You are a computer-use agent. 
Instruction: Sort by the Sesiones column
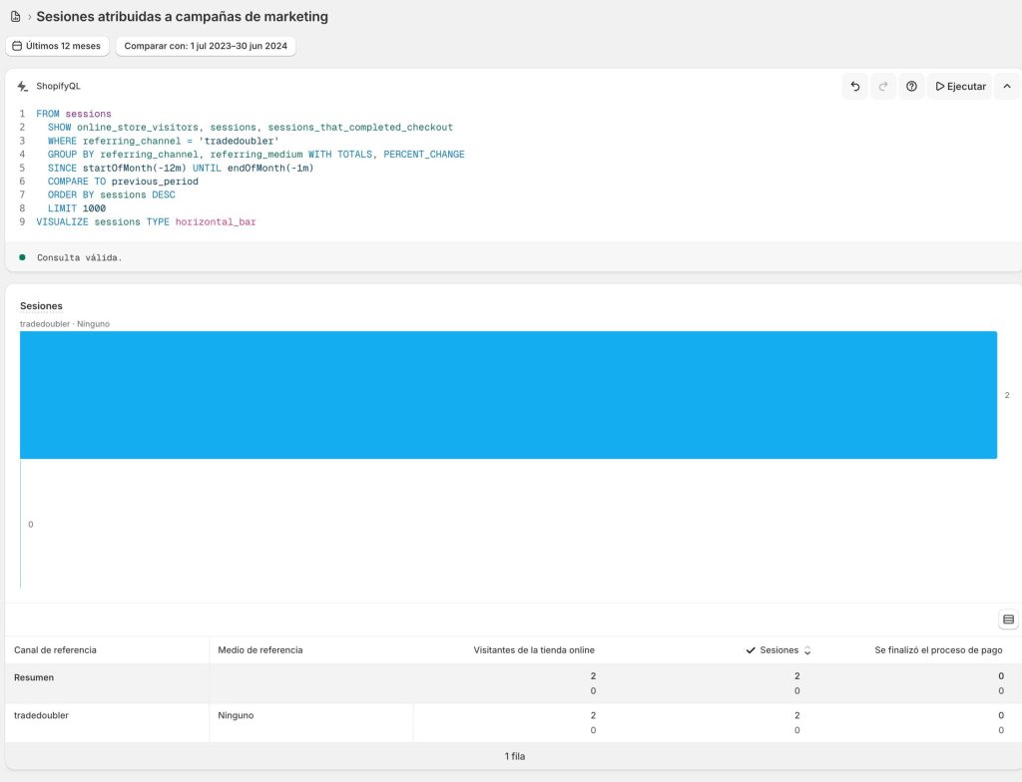pyautogui.click(x=778, y=649)
